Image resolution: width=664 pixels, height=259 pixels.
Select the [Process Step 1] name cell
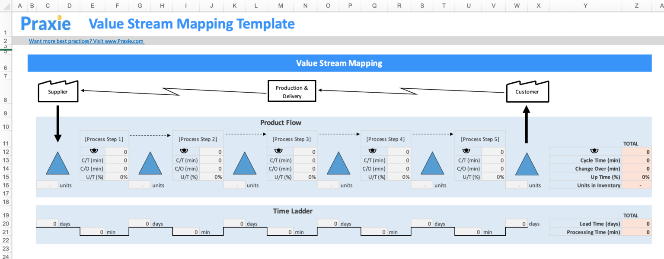tap(104, 139)
